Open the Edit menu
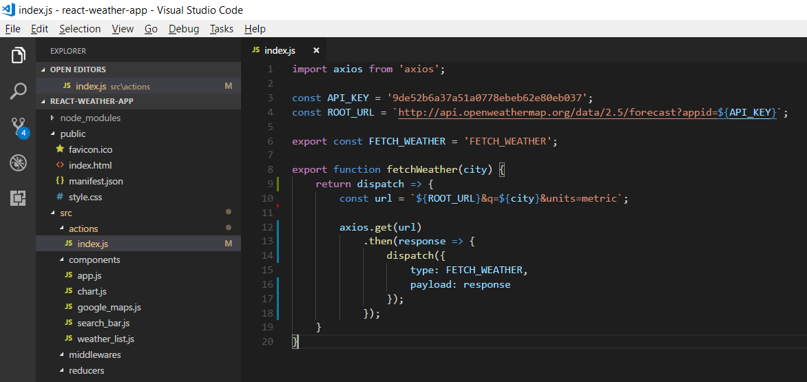 point(40,29)
